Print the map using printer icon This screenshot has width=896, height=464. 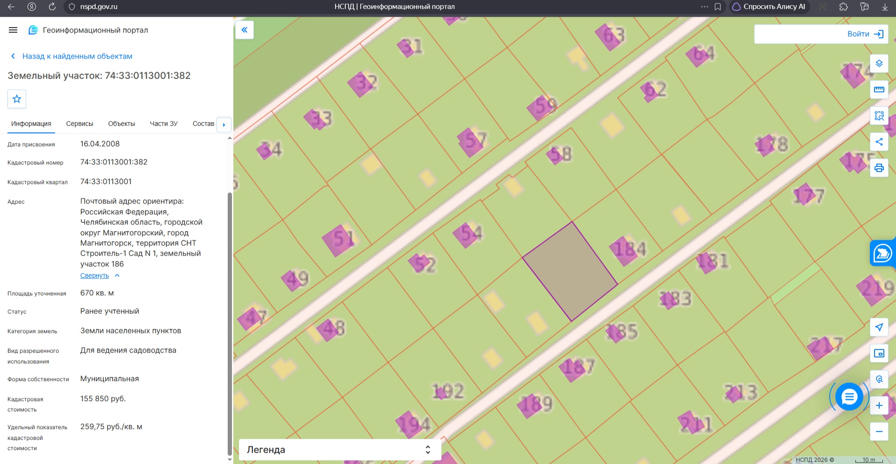coord(879,168)
